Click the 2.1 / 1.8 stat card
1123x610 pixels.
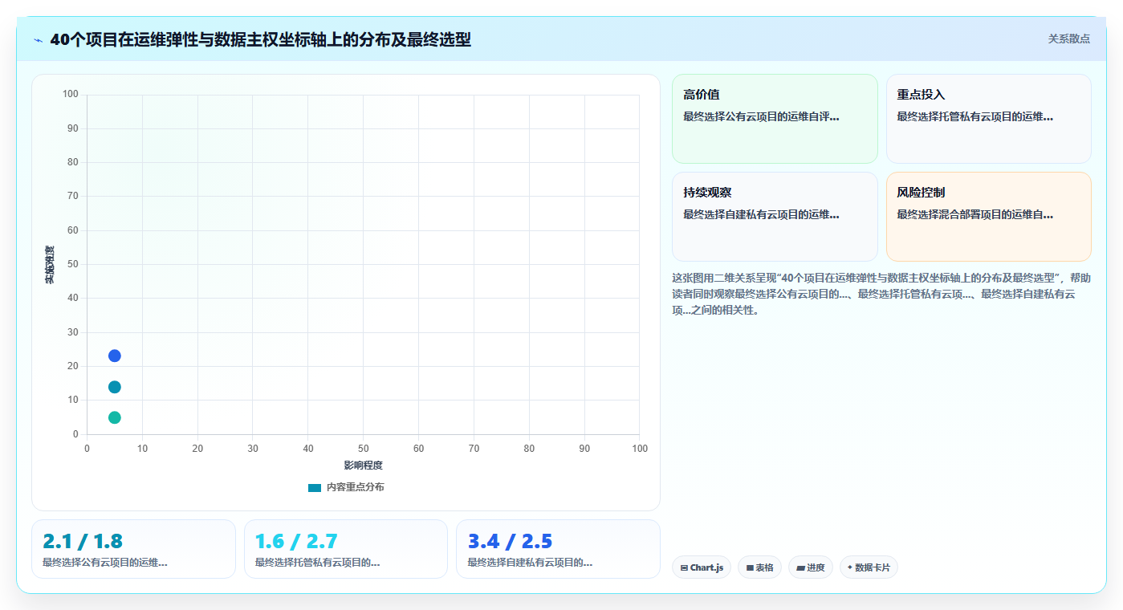coord(133,549)
